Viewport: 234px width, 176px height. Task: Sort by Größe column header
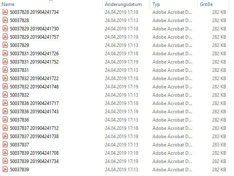tap(206, 4)
